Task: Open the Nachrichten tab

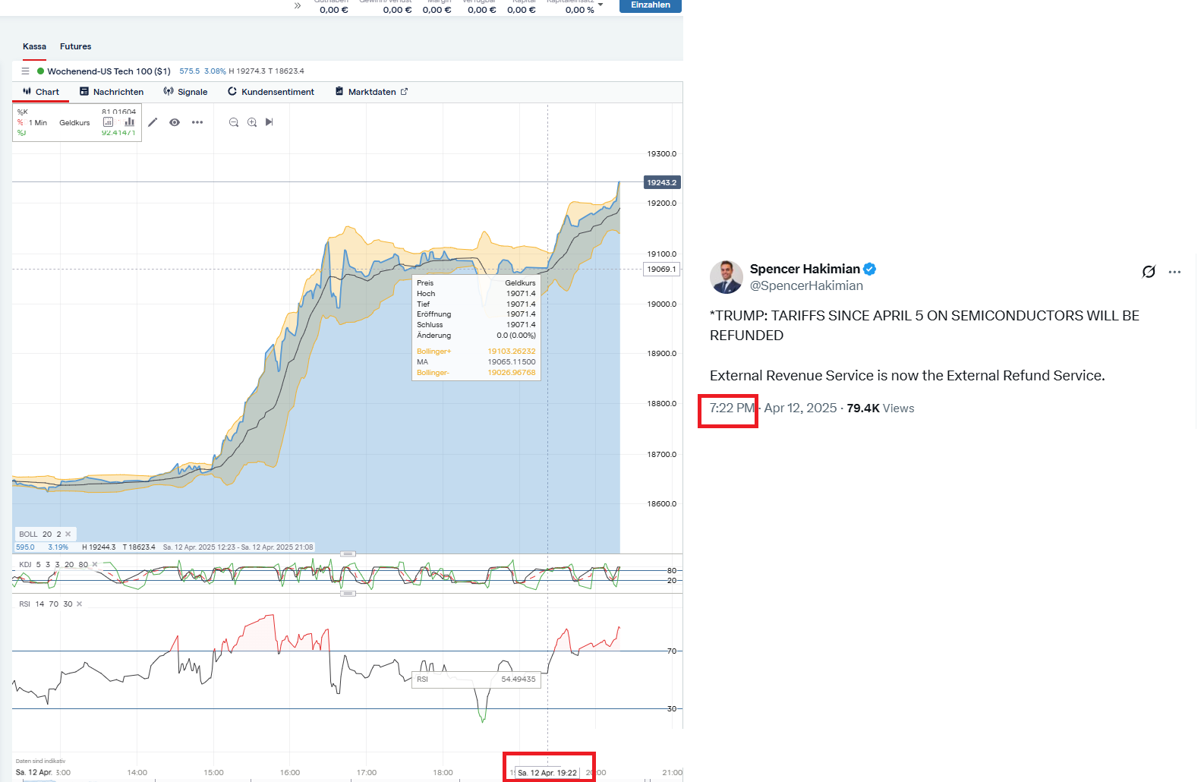Action: [112, 92]
